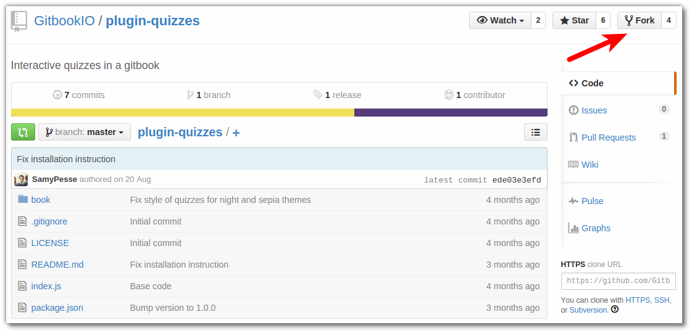Click the clone help question mark icon

click(x=615, y=310)
